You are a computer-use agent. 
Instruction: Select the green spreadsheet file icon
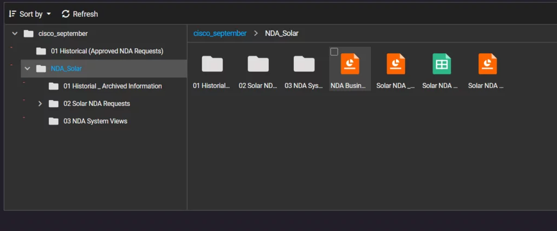[x=442, y=64]
